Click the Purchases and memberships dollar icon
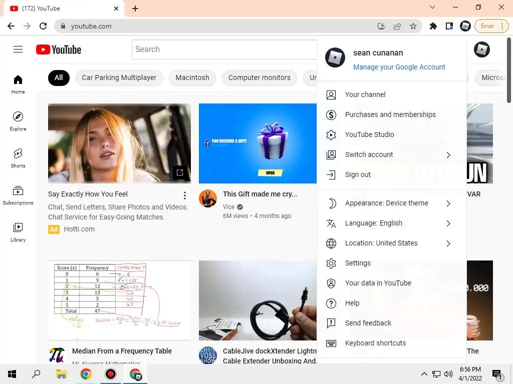The image size is (513, 384). click(331, 114)
